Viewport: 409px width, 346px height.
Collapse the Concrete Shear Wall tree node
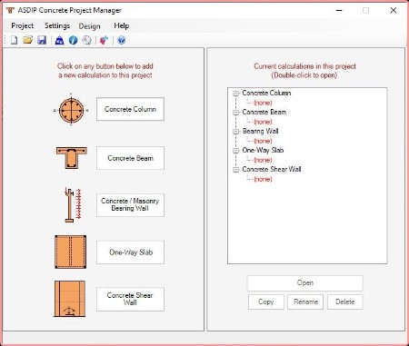click(235, 170)
